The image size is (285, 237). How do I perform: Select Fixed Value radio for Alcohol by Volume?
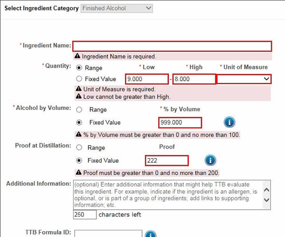click(79, 122)
